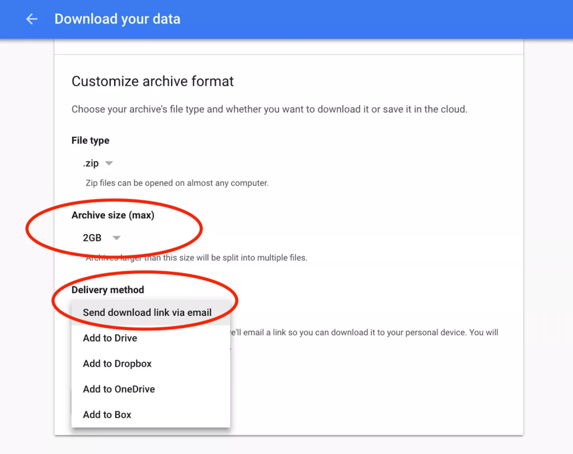The width and height of the screenshot is (573, 454).
Task: Click the zip files helper text
Action: 177,183
